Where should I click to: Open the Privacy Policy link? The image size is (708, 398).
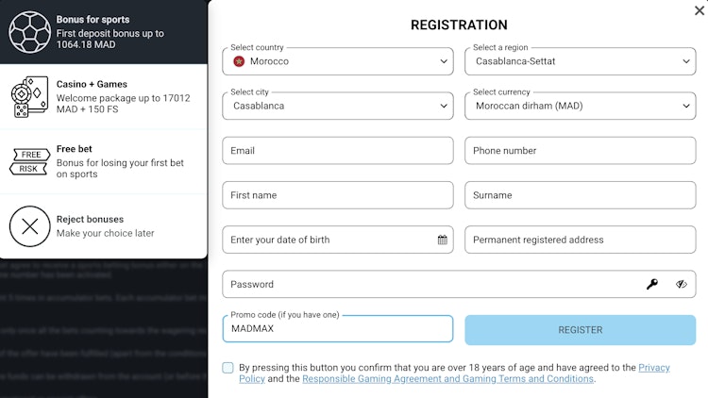(x=653, y=368)
